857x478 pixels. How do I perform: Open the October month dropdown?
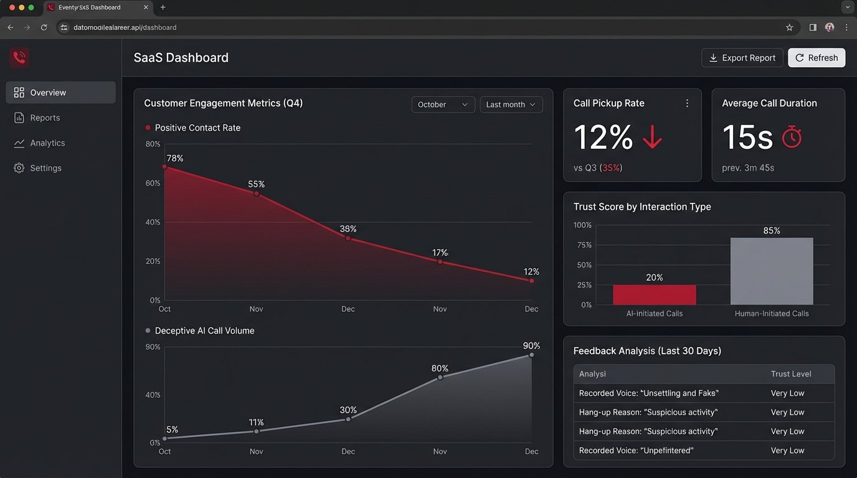pyautogui.click(x=443, y=105)
